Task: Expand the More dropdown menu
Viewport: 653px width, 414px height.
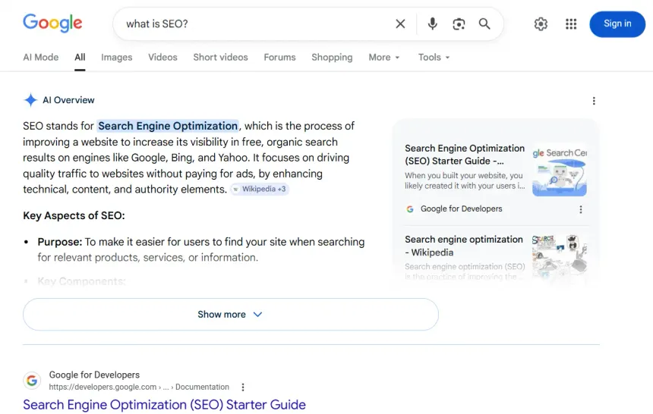Action: tap(384, 58)
